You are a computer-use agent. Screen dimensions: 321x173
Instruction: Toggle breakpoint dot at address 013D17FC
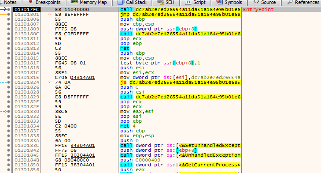click(x=8, y=9)
